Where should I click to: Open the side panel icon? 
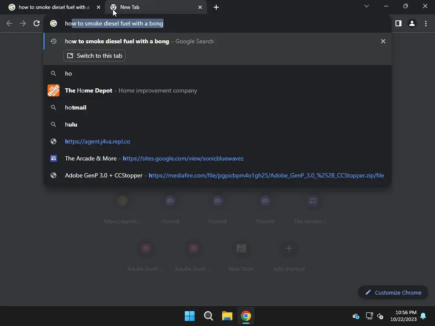(398, 24)
